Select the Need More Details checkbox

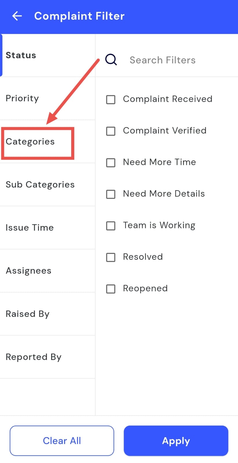point(111,194)
